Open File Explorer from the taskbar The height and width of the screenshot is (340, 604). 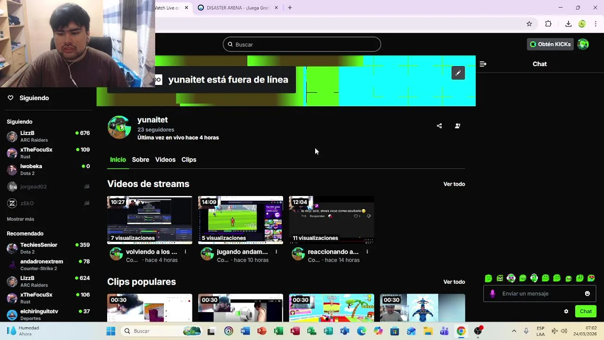click(428, 331)
